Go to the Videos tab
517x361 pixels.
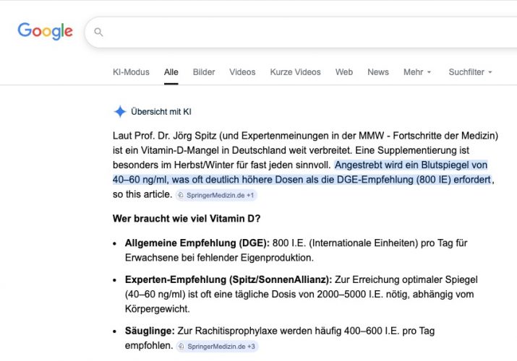[242, 72]
